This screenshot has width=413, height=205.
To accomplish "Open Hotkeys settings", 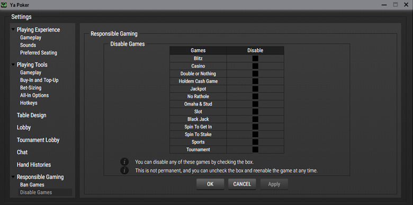I will pyautogui.click(x=29, y=103).
